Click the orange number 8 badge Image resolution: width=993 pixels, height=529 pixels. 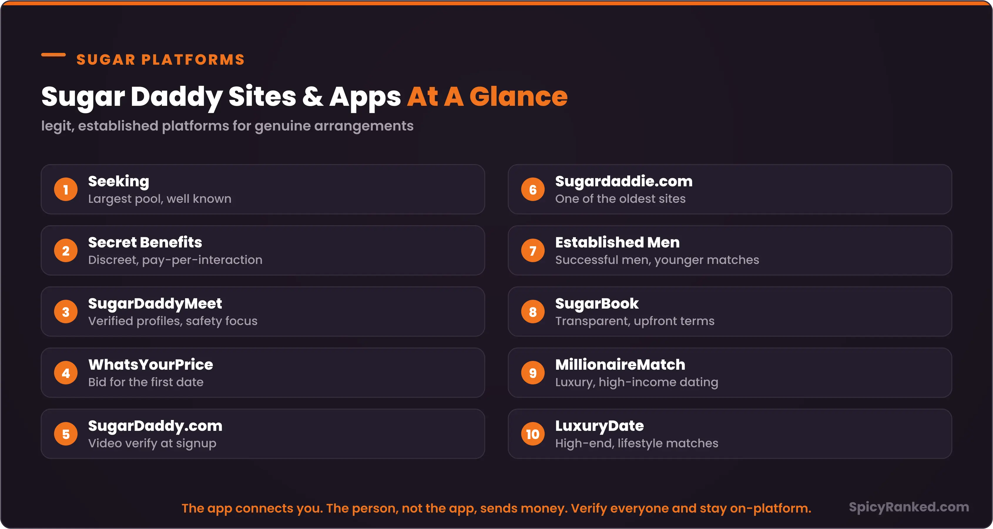[533, 312]
